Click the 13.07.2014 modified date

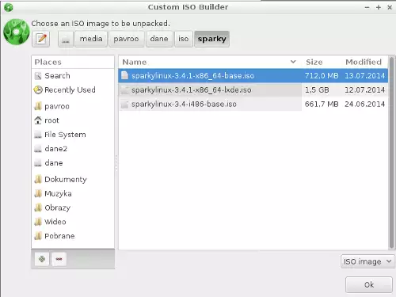click(365, 76)
